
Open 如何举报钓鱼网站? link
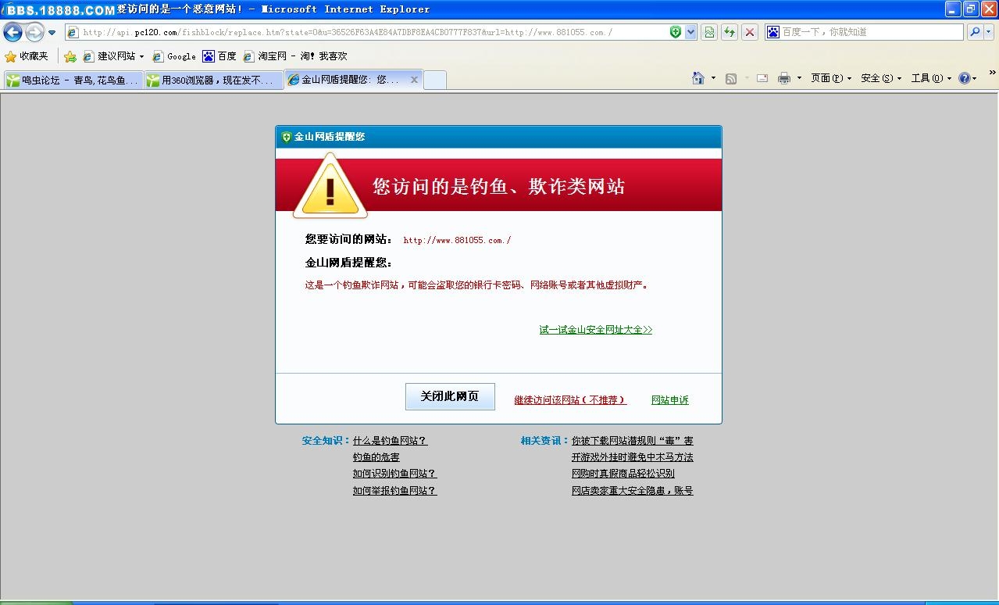(x=394, y=491)
